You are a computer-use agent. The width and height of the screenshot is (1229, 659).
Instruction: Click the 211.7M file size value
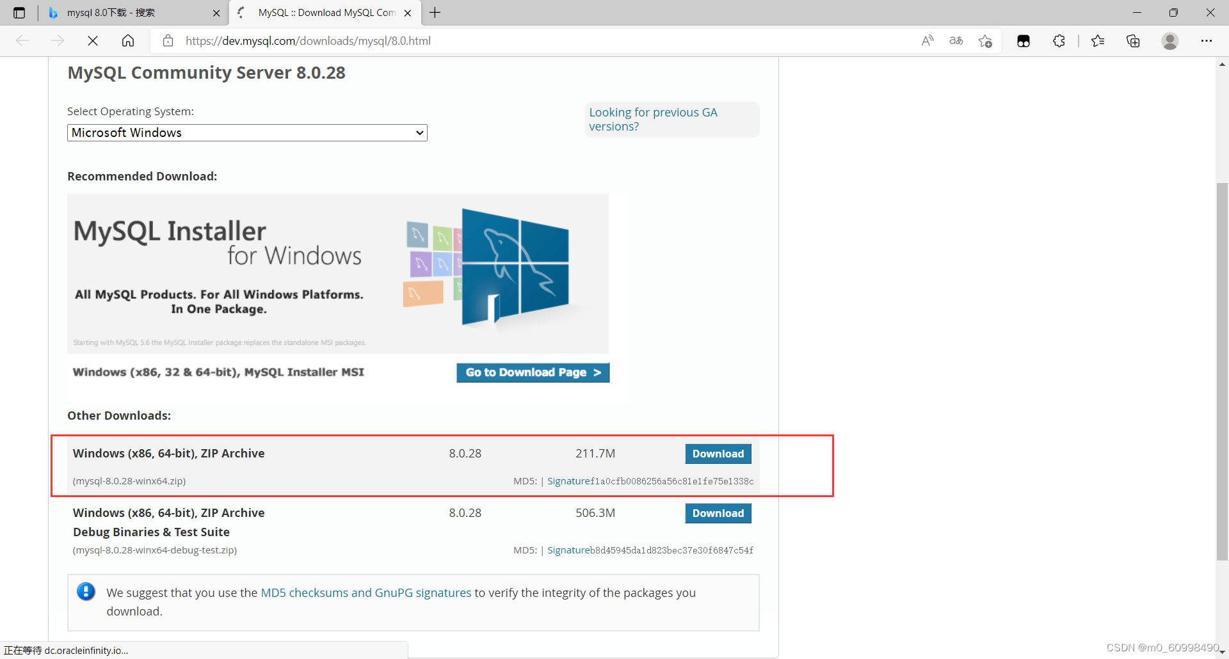pyautogui.click(x=595, y=454)
